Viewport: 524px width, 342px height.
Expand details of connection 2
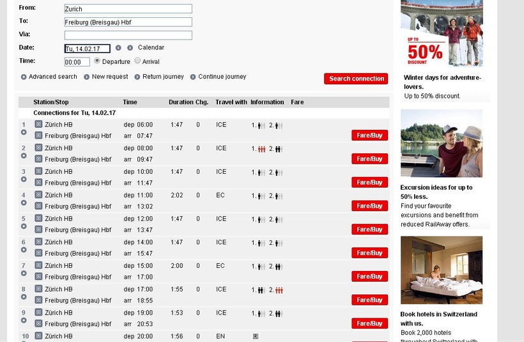coord(24,156)
